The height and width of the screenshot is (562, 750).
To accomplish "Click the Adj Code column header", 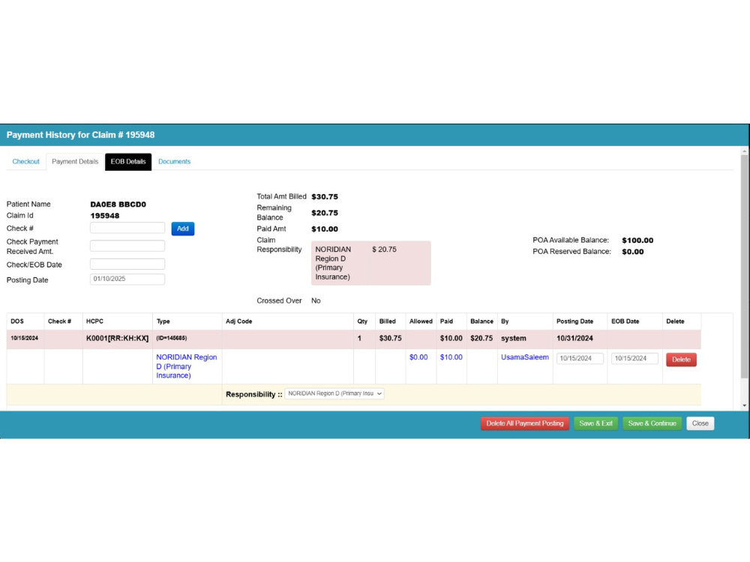I will point(238,321).
